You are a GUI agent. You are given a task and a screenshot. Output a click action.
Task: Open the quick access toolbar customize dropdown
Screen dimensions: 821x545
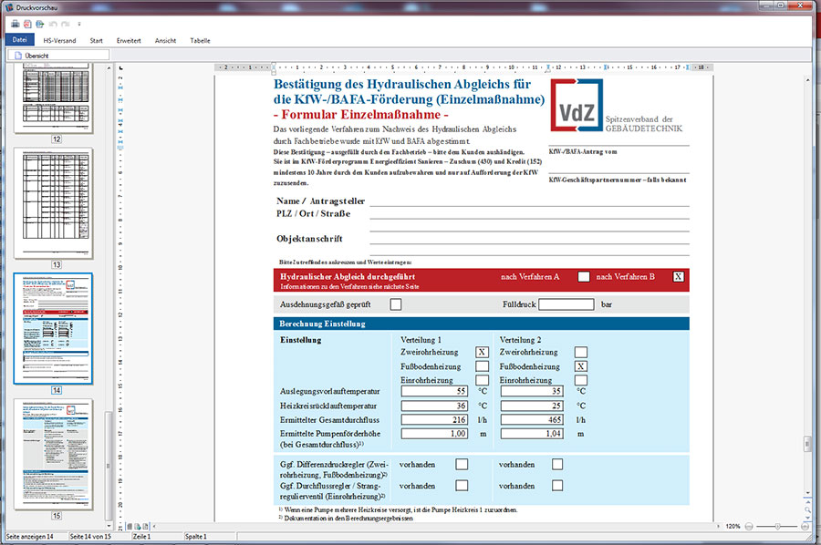coord(79,24)
